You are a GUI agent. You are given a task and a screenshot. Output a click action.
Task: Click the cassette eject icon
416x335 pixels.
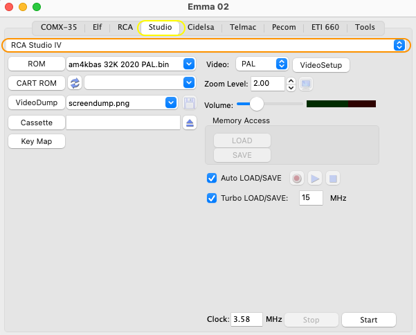tap(190, 123)
